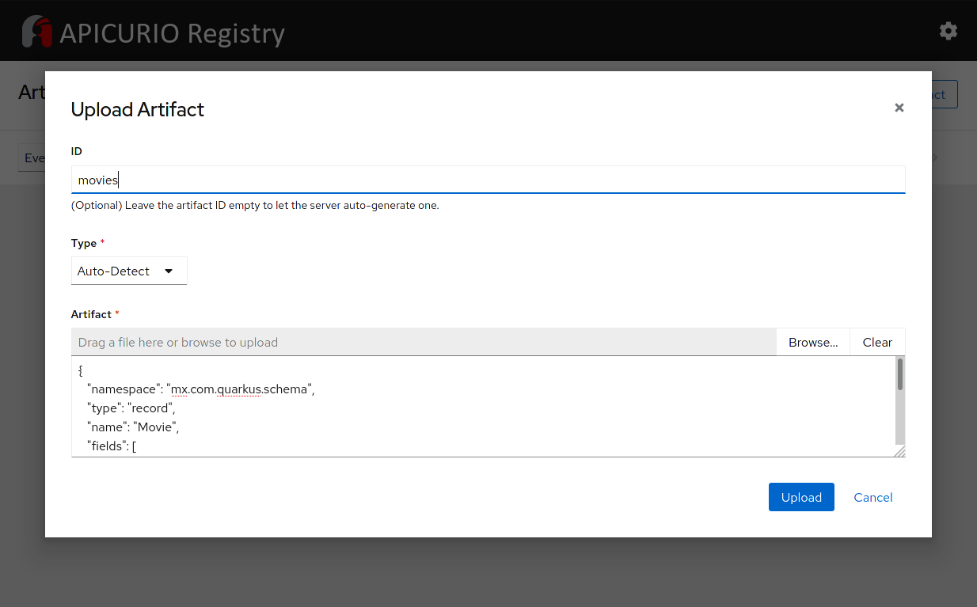Click the Upload Artifact dialog title
Image resolution: width=977 pixels, height=607 pixels.
(x=137, y=109)
